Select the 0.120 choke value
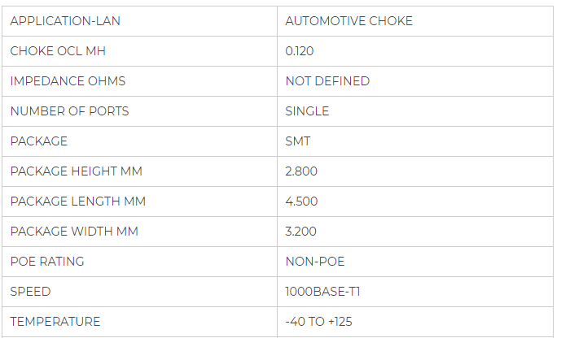The height and width of the screenshot is (338, 561). coord(300,51)
